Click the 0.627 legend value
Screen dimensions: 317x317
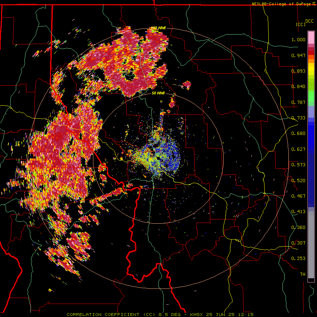298,149
